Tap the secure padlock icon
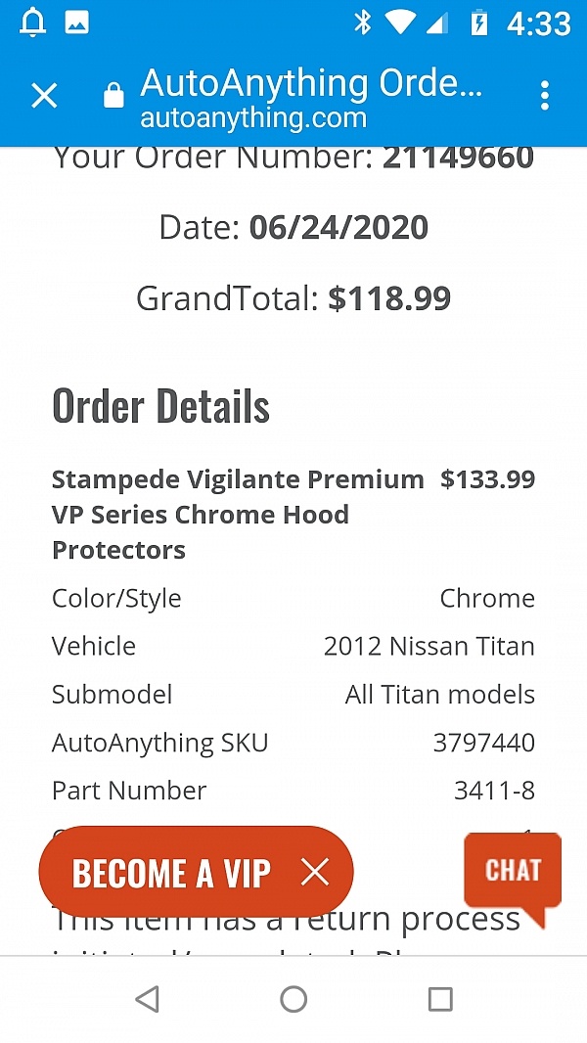 pos(113,95)
